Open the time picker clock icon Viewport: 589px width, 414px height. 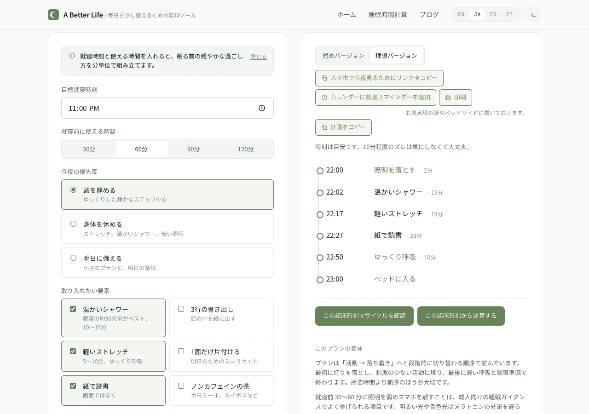pyautogui.click(x=262, y=108)
